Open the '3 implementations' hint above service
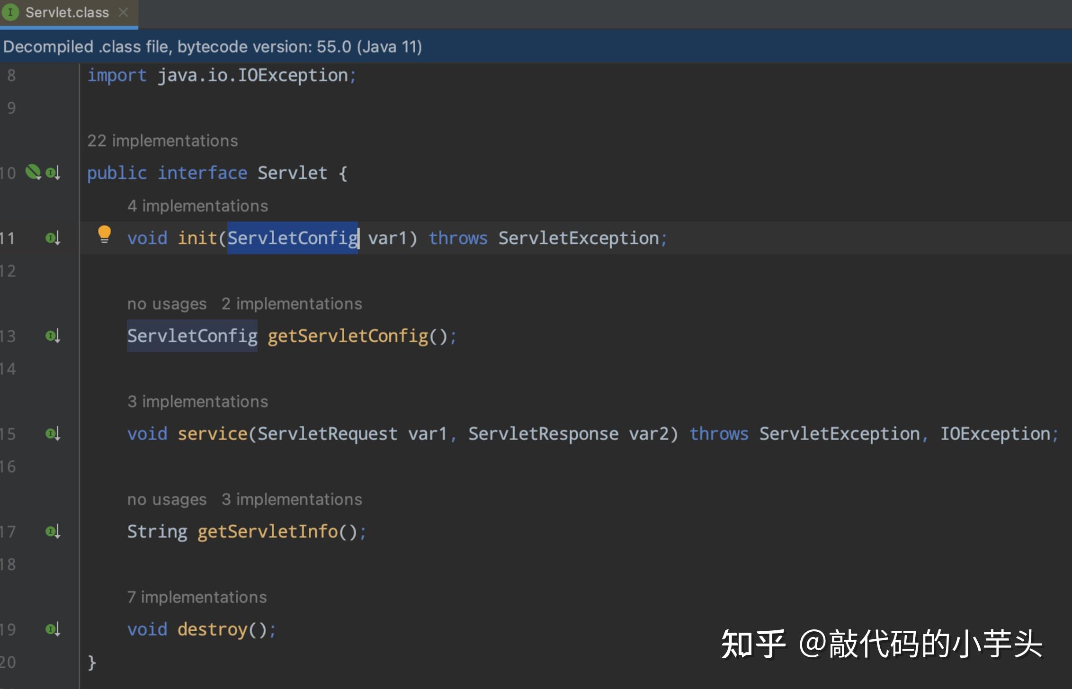Image resolution: width=1072 pixels, height=689 pixels. (197, 402)
